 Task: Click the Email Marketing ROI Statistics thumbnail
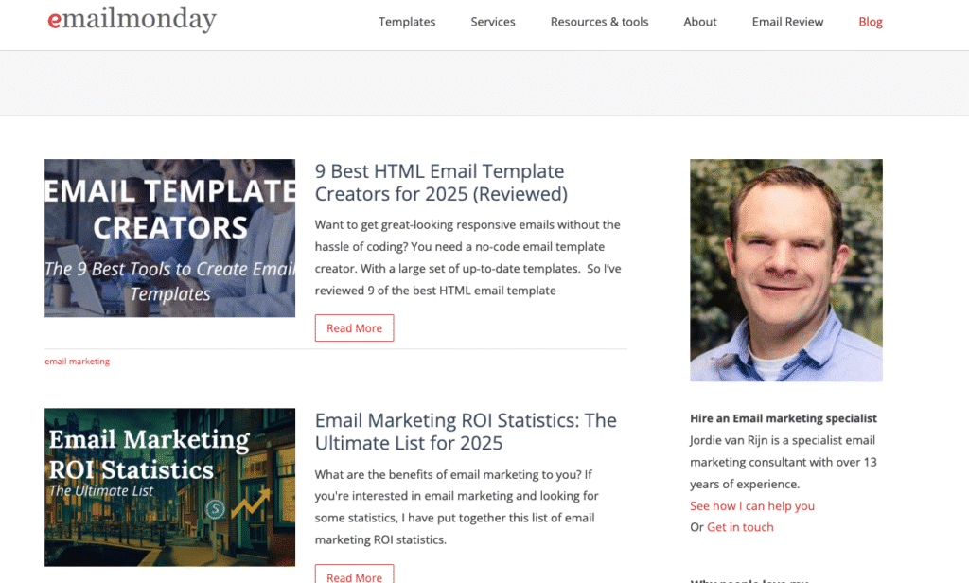(x=169, y=486)
